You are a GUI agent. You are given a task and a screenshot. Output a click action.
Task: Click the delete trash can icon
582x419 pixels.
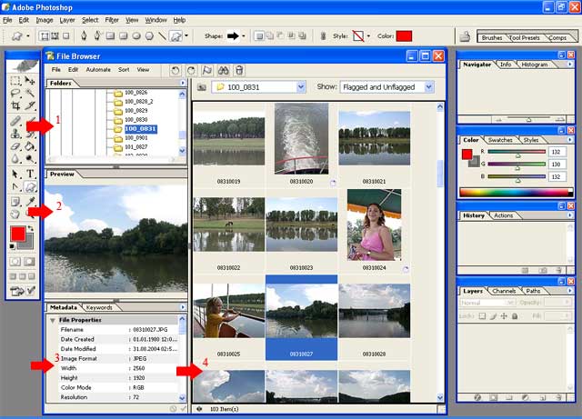click(239, 71)
